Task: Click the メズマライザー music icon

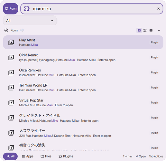Action: 11,133
